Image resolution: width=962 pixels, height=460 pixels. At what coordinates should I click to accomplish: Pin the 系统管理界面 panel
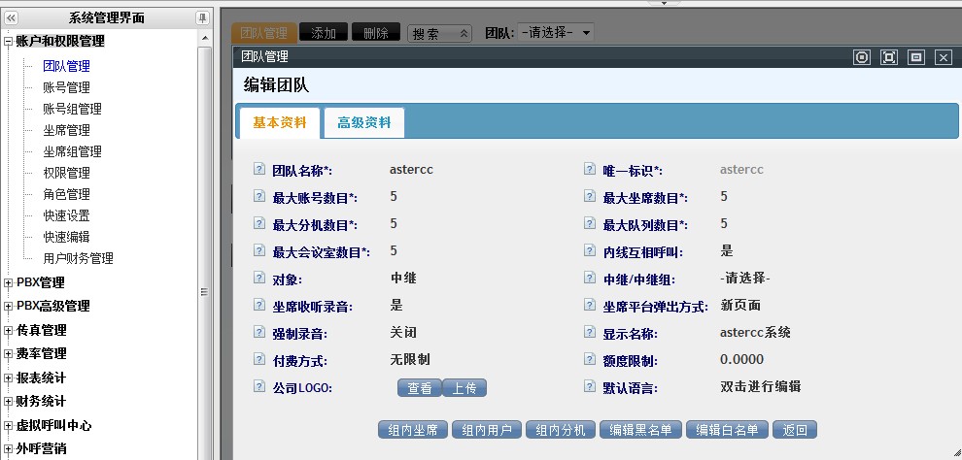click(202, 17)
